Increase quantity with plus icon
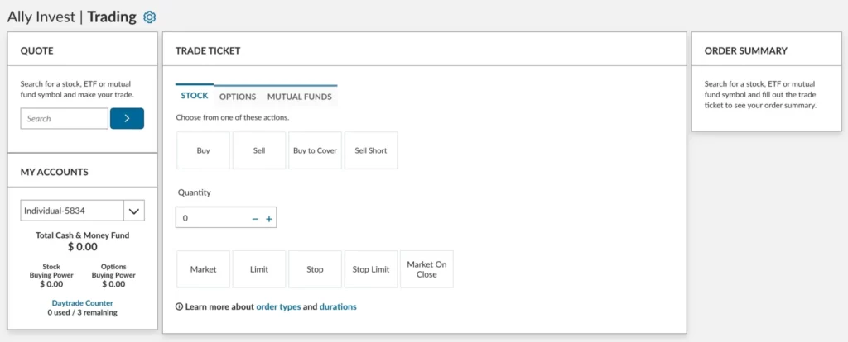This screenshot has height=342, width=848. coord(269,219)
